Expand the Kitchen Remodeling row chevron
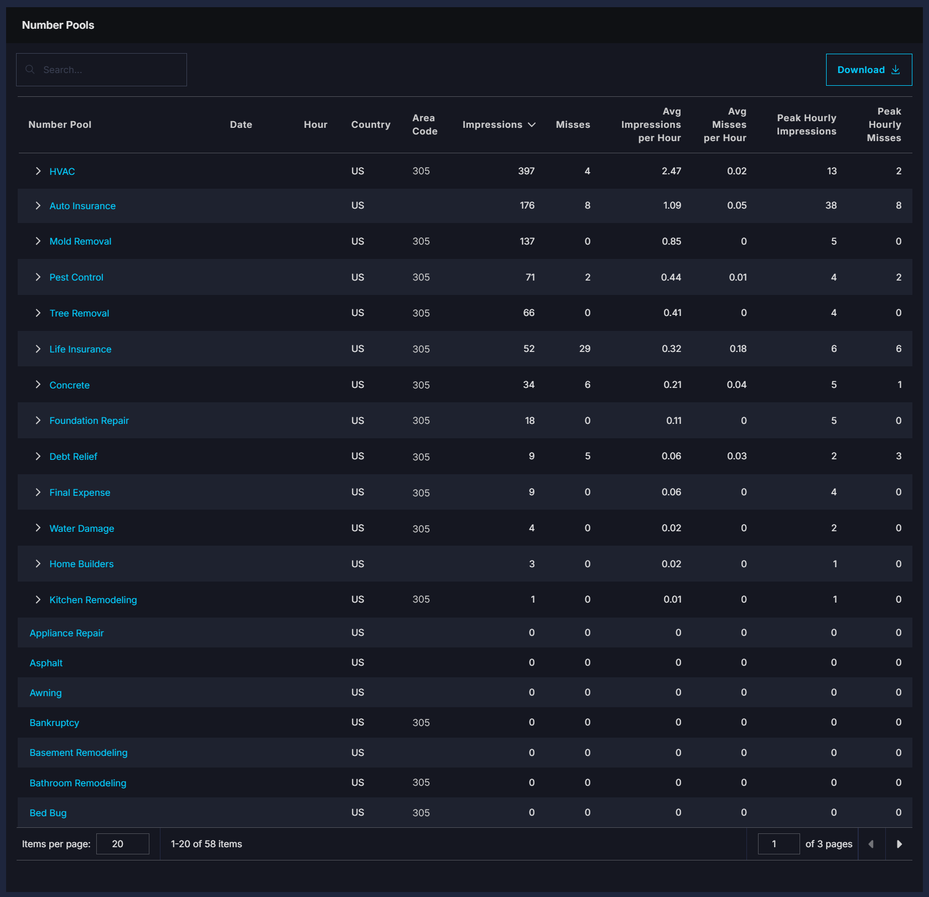 tap(38, 600)
